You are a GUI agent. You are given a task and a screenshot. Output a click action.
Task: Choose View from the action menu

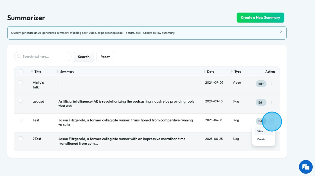[x=260, y=131]
